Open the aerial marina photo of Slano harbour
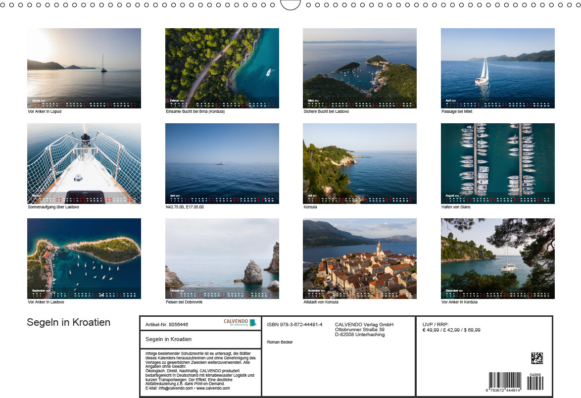Image resolution: width=581 pixels, height=398 pixels. [498, 163]
